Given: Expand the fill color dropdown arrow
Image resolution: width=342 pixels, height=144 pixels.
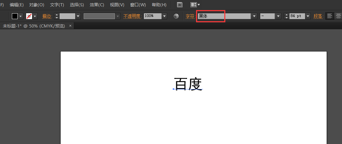Looking at the screenshot, I should click(x=21, y=16).
